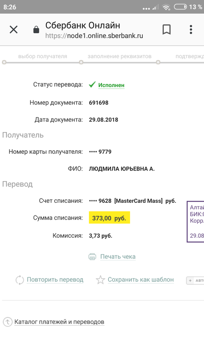Tap the node1.online.sberbank.ru URL bar
Image resolution: width=204 pixels, height=363 pixels.
[x=94, y=36]
